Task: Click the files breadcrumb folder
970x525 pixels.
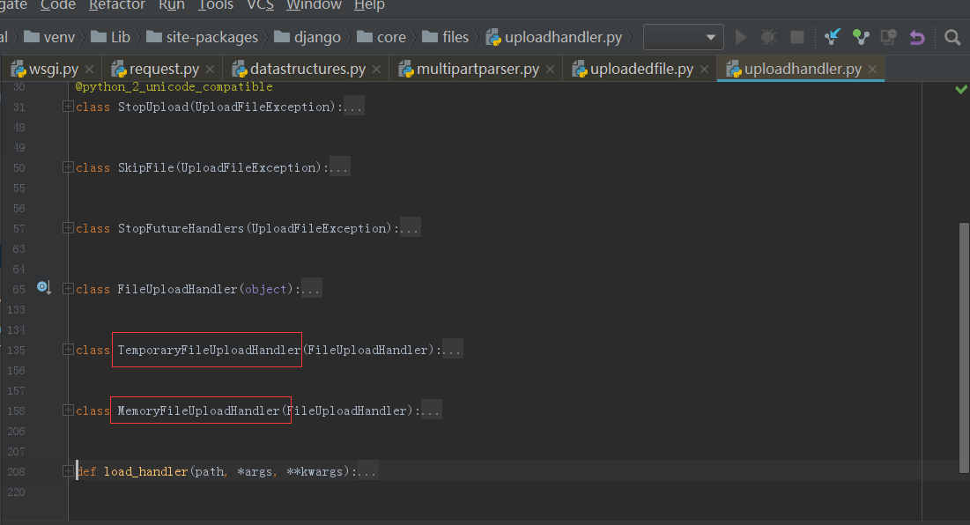Action: click(x=446, y=37)
